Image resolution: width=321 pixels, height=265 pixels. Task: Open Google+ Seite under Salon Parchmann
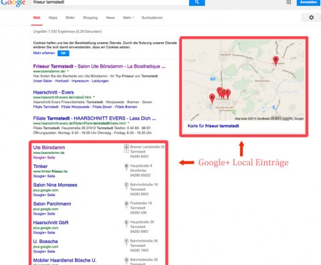click(x=44, y=213)
